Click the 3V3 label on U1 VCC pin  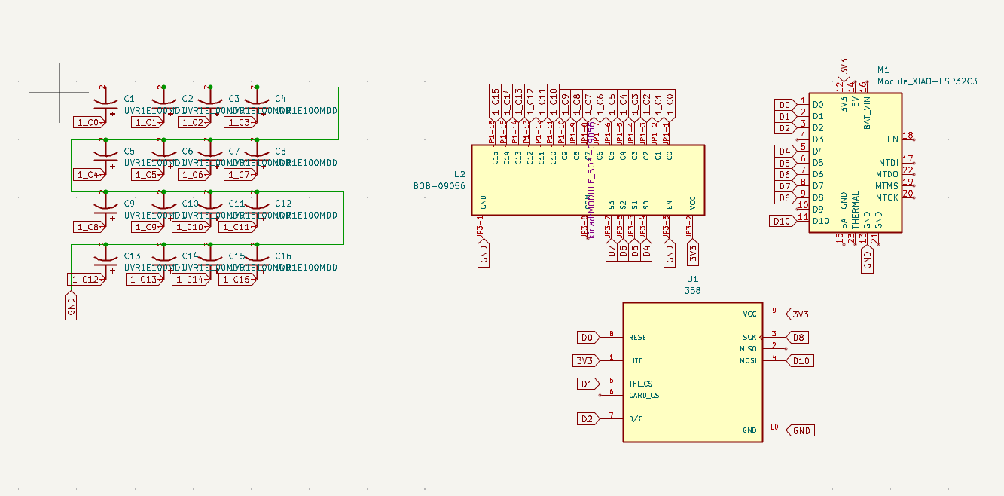click(800, 314)
